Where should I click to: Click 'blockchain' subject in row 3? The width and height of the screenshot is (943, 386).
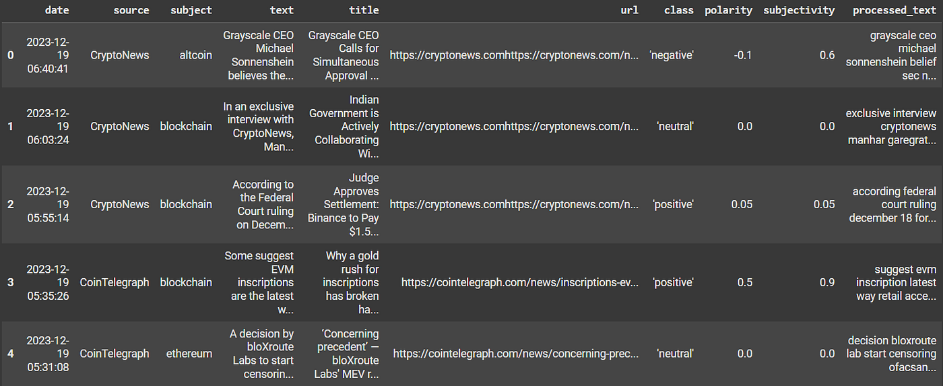click(x=186, y=282)
